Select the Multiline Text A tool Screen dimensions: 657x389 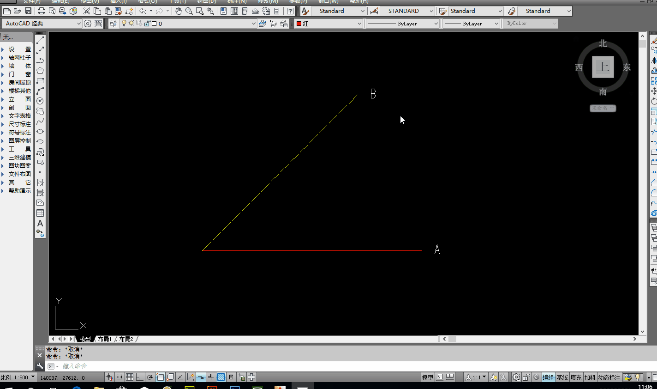click(x=40, y=223)
